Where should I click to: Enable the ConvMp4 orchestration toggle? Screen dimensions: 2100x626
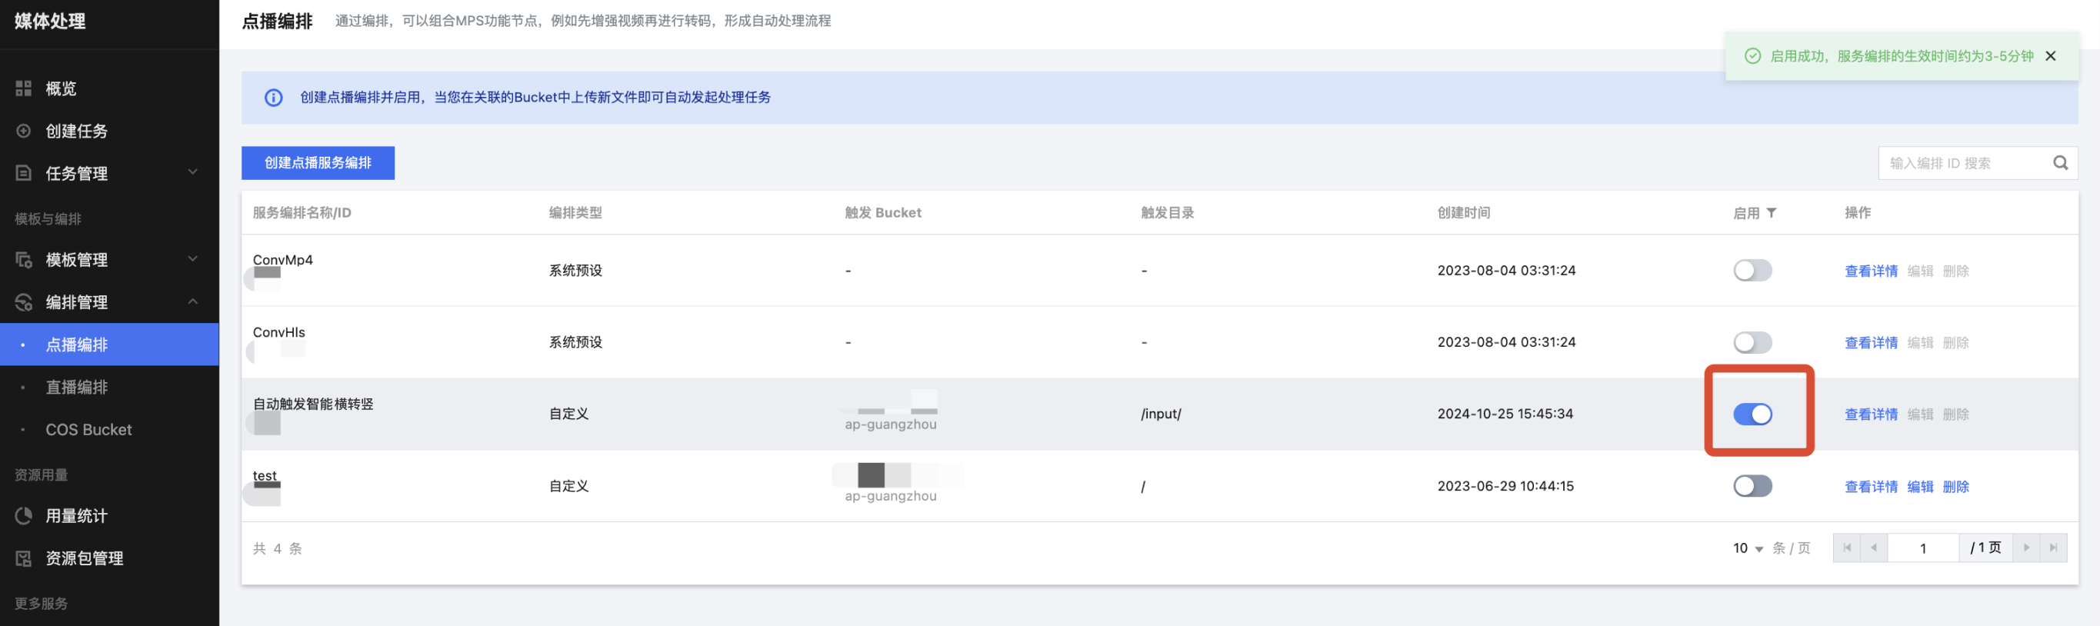tap(1752, 271)
